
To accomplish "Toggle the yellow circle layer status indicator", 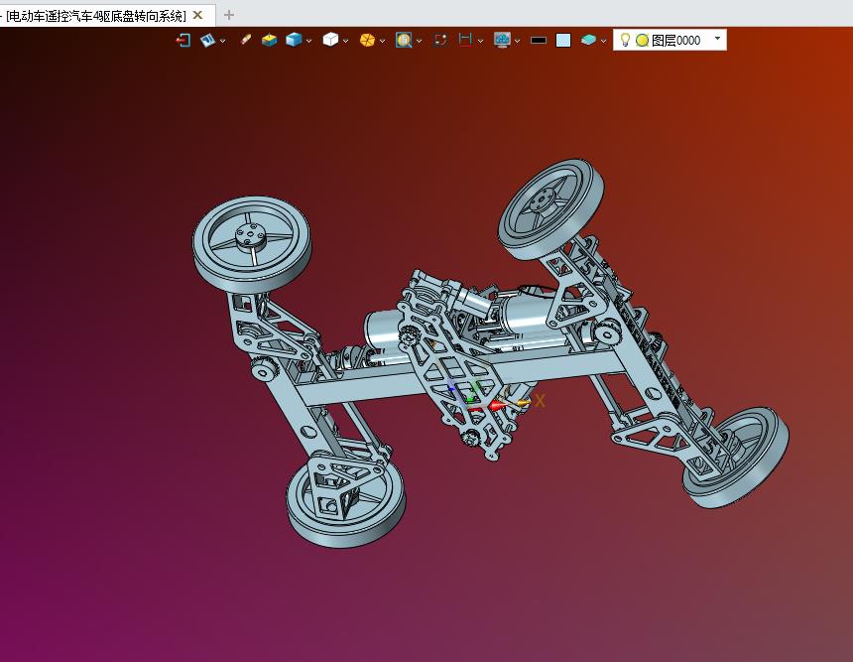I will 642,40.
